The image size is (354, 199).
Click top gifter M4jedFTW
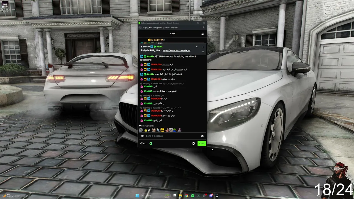157,40
